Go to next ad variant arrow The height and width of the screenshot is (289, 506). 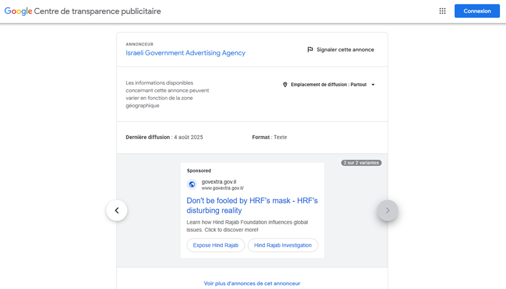[387, 210]
